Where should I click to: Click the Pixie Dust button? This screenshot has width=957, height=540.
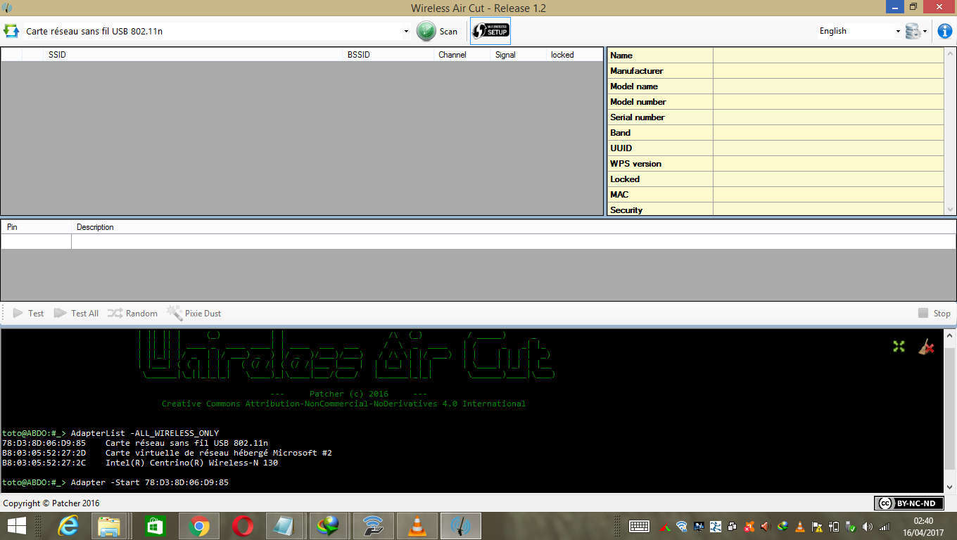click(x=194, y=313)
